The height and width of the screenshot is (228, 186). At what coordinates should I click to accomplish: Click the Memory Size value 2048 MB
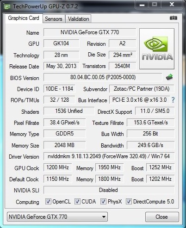(64, 145)
